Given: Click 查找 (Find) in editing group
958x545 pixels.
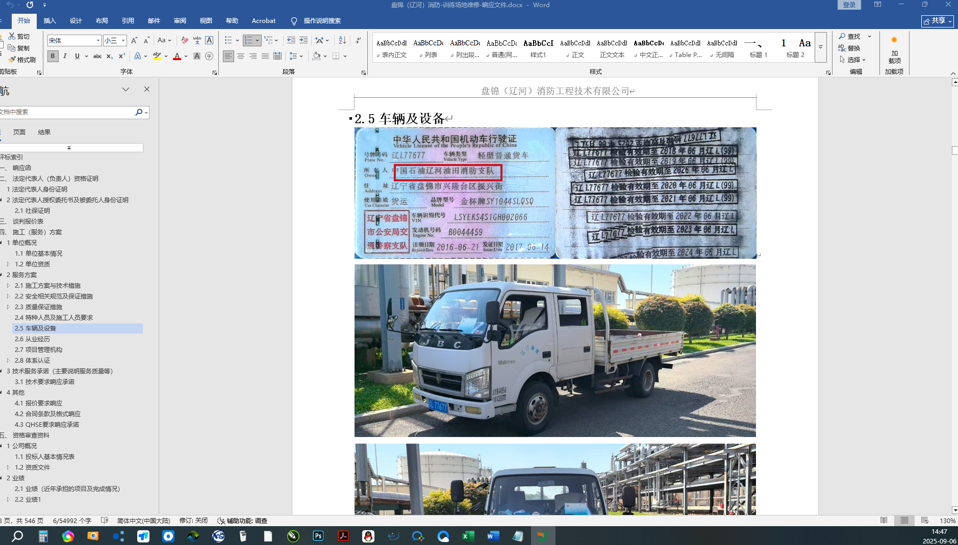Looking at the screenshot, I should tap(850, 37).
